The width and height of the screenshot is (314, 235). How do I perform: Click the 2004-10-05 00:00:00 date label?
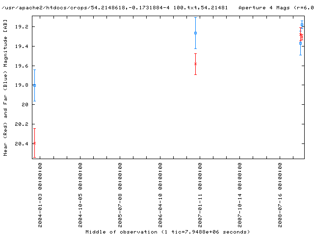(80, 195)
